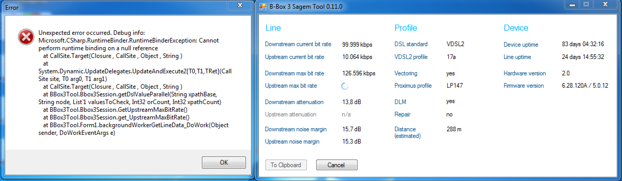Screen dimensions: 622x181
Task: Click the Device uptime value
Action: point(583,44)
